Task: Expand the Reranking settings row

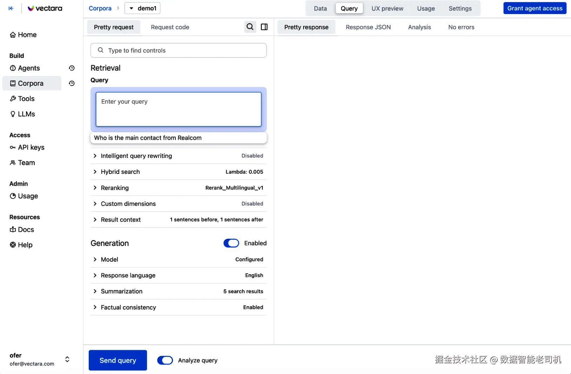Action: (x=178, y=188)
